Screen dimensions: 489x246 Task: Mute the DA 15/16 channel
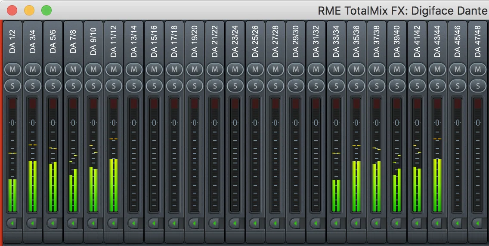click(x=154, y=69)
